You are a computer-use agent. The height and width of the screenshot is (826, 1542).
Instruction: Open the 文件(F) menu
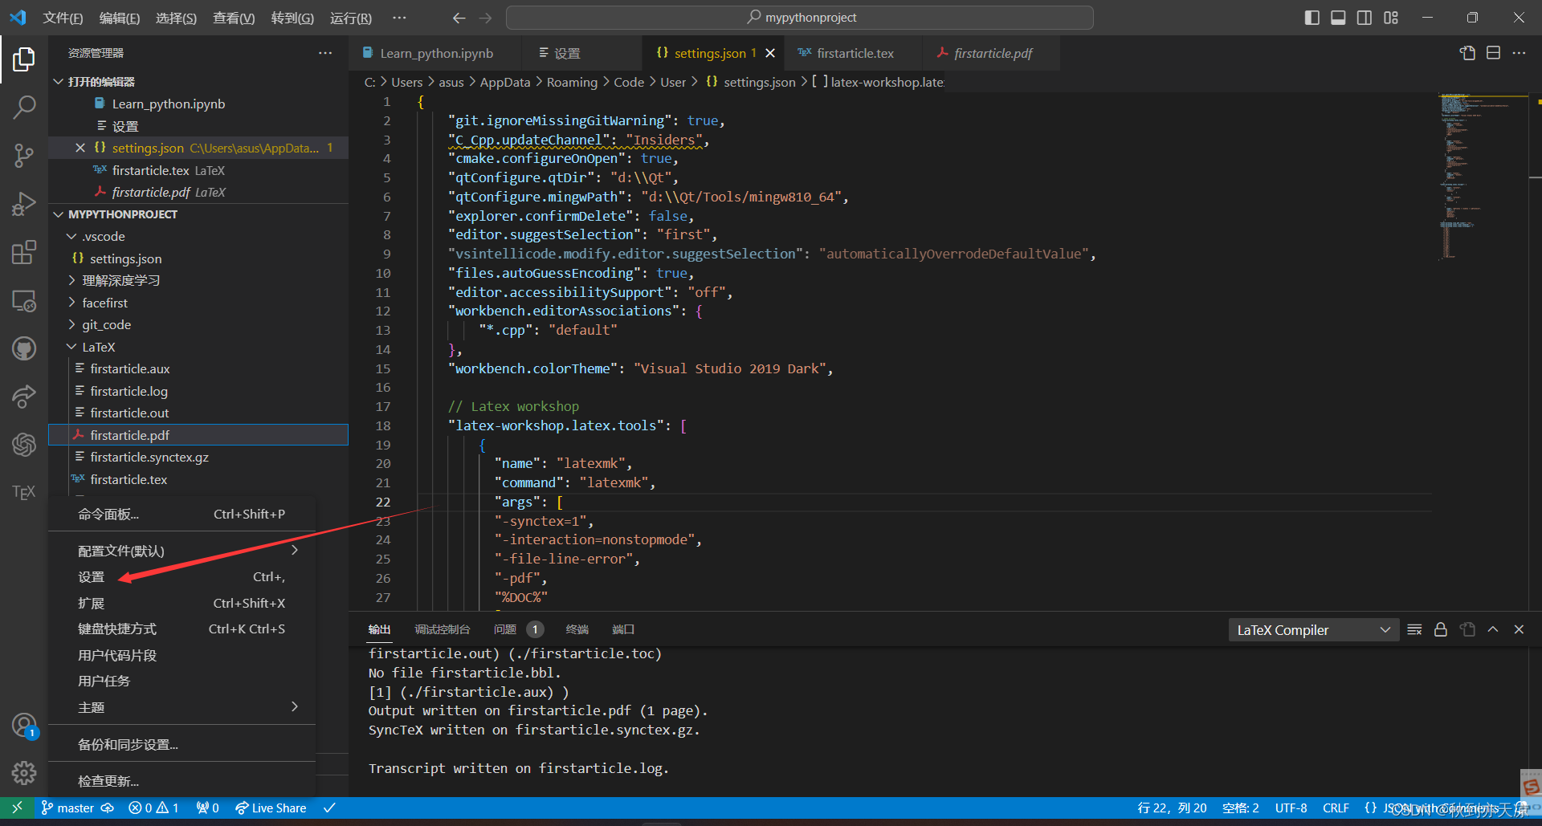point(63,18)
